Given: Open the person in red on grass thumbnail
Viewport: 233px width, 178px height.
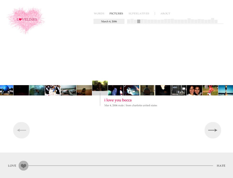Looking at the screenshot, I should coord(210,90).
